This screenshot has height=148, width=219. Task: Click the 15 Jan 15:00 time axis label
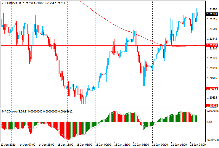[x=65, y=144]
